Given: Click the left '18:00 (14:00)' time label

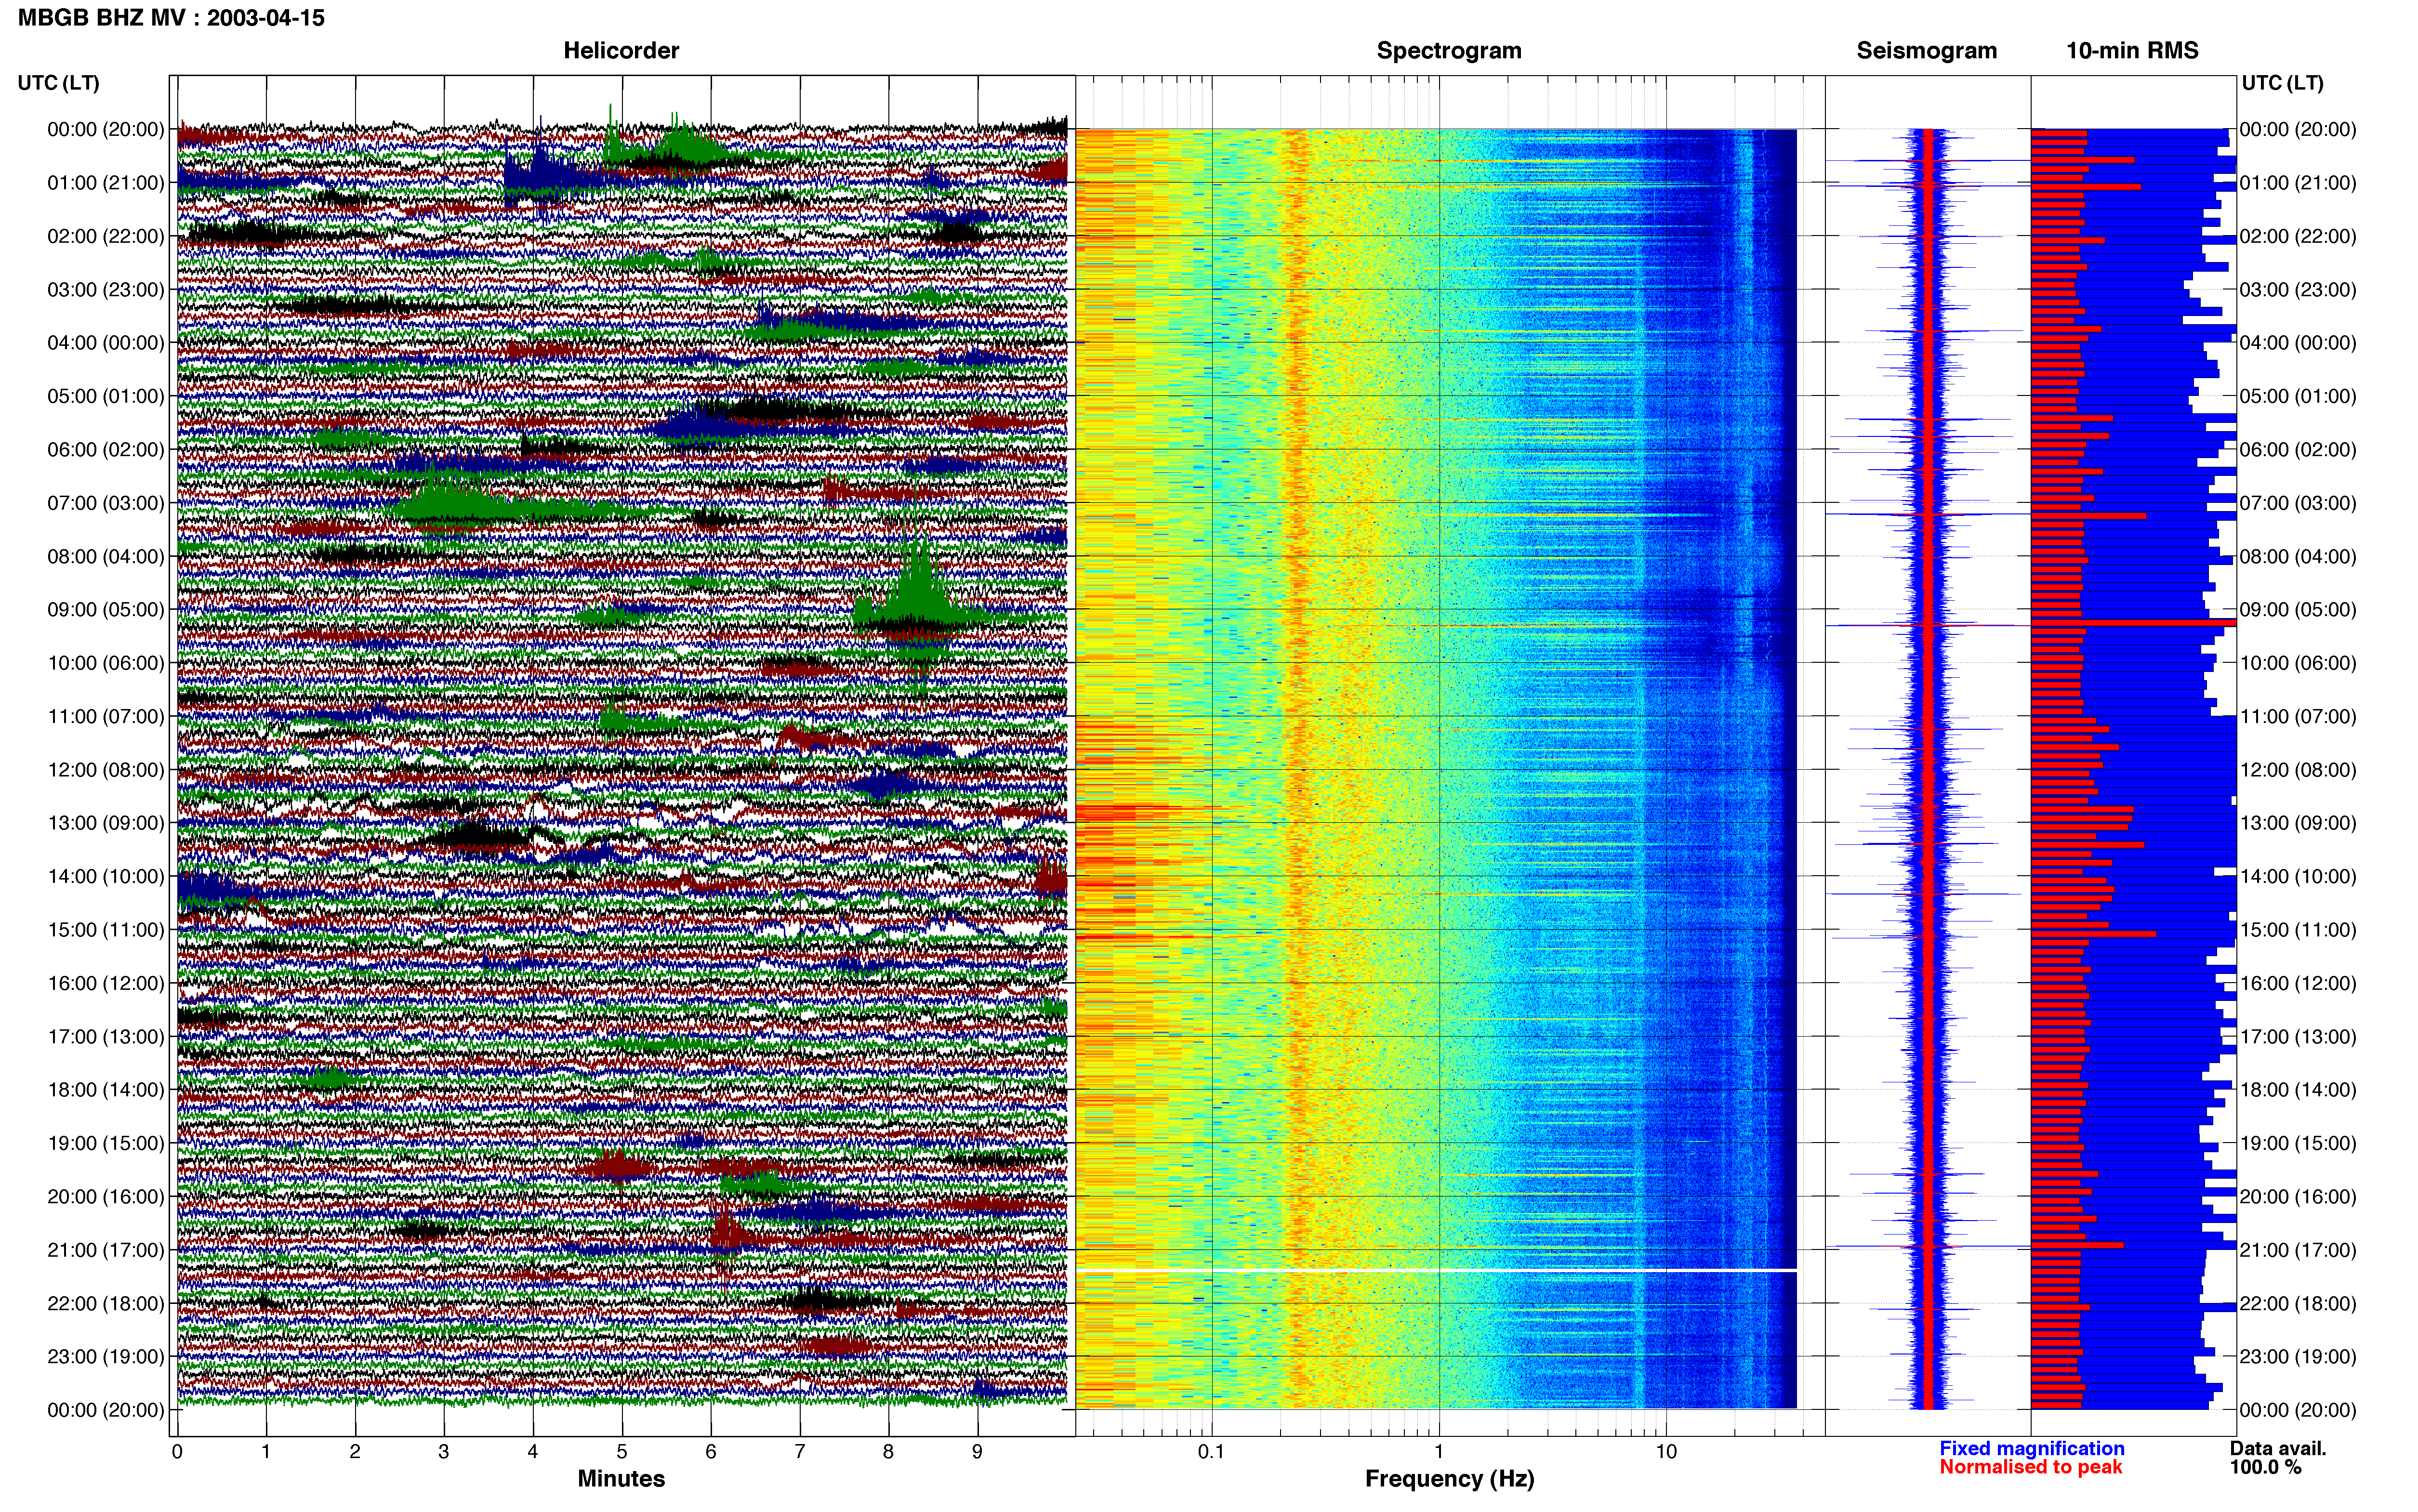Looking at the screenshot, I should [x=106, y=1090].
